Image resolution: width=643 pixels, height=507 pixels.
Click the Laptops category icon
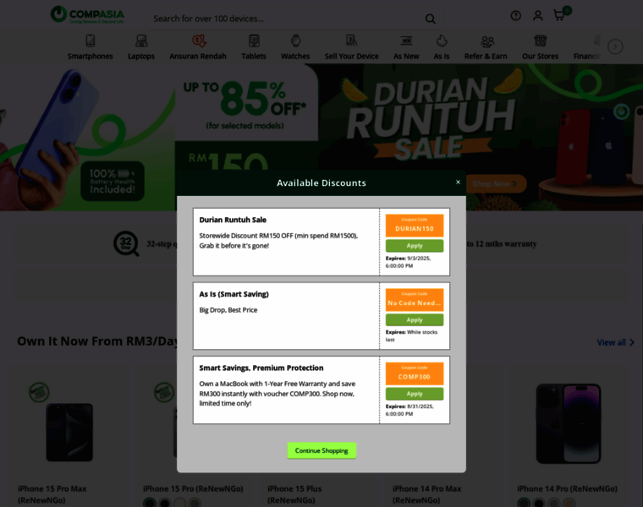click(141, 41)
